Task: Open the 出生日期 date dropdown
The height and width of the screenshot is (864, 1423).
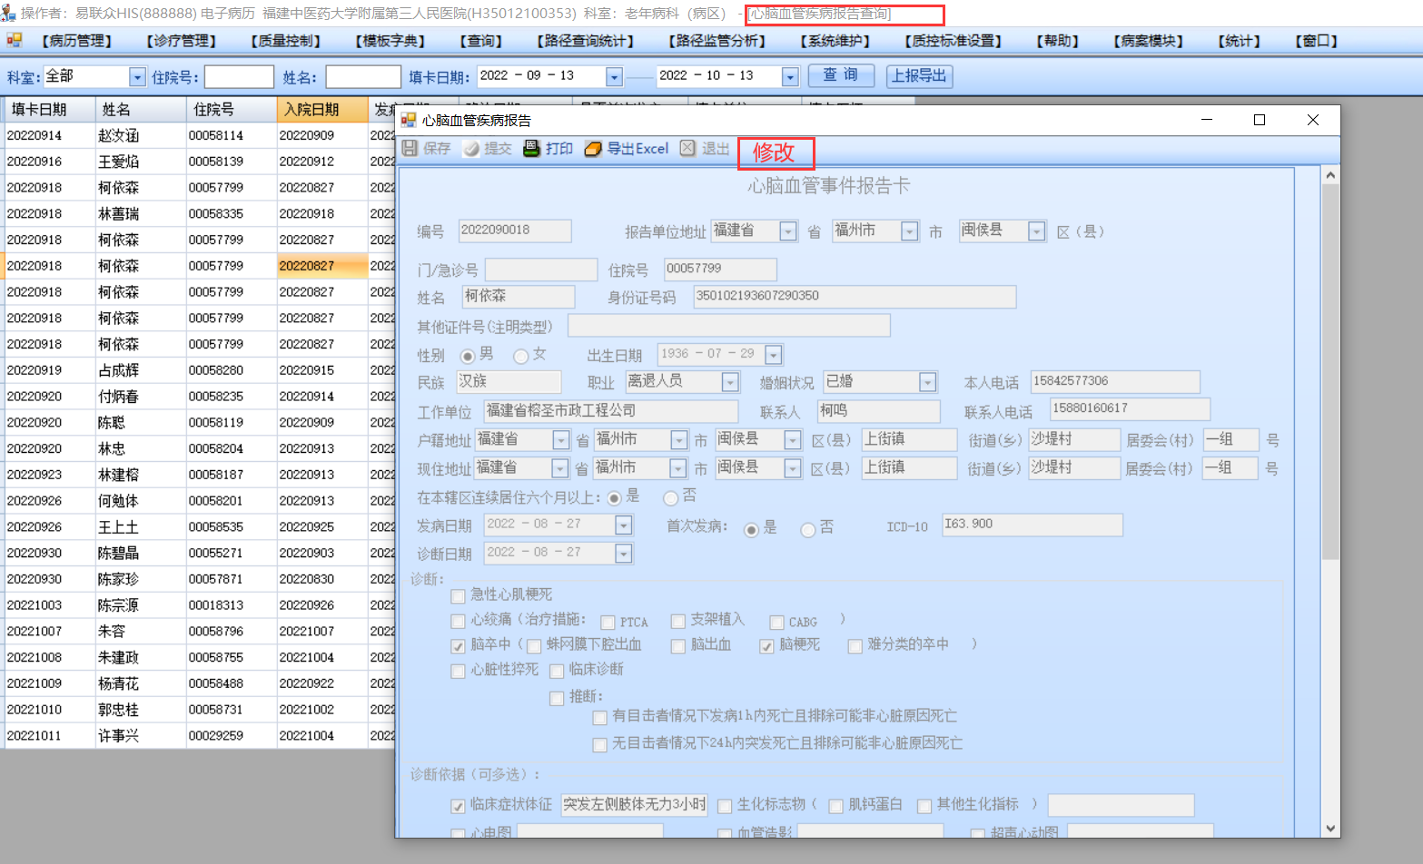Action: (x=774, y=355)
